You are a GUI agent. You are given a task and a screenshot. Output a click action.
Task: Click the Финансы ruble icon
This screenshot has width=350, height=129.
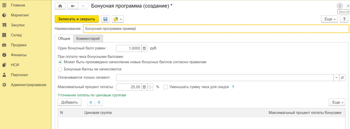[x=4, y=55]
